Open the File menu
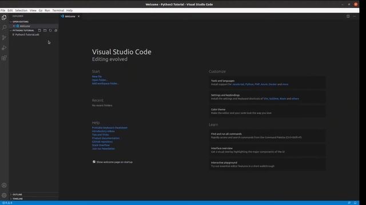 point(3,10)
